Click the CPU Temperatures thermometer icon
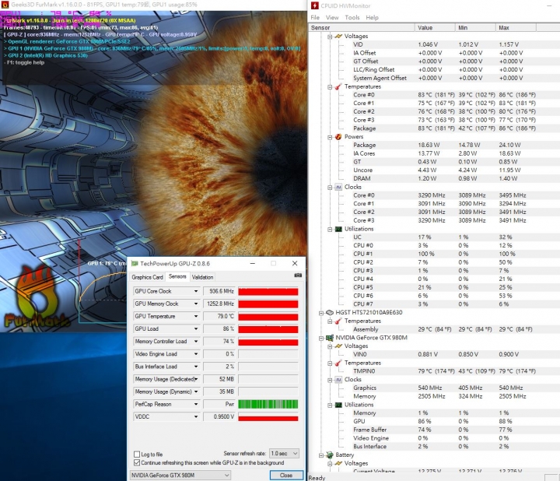The height and width of the screenshot is (481, 560). pyautogui.click(x=338, y=87)
